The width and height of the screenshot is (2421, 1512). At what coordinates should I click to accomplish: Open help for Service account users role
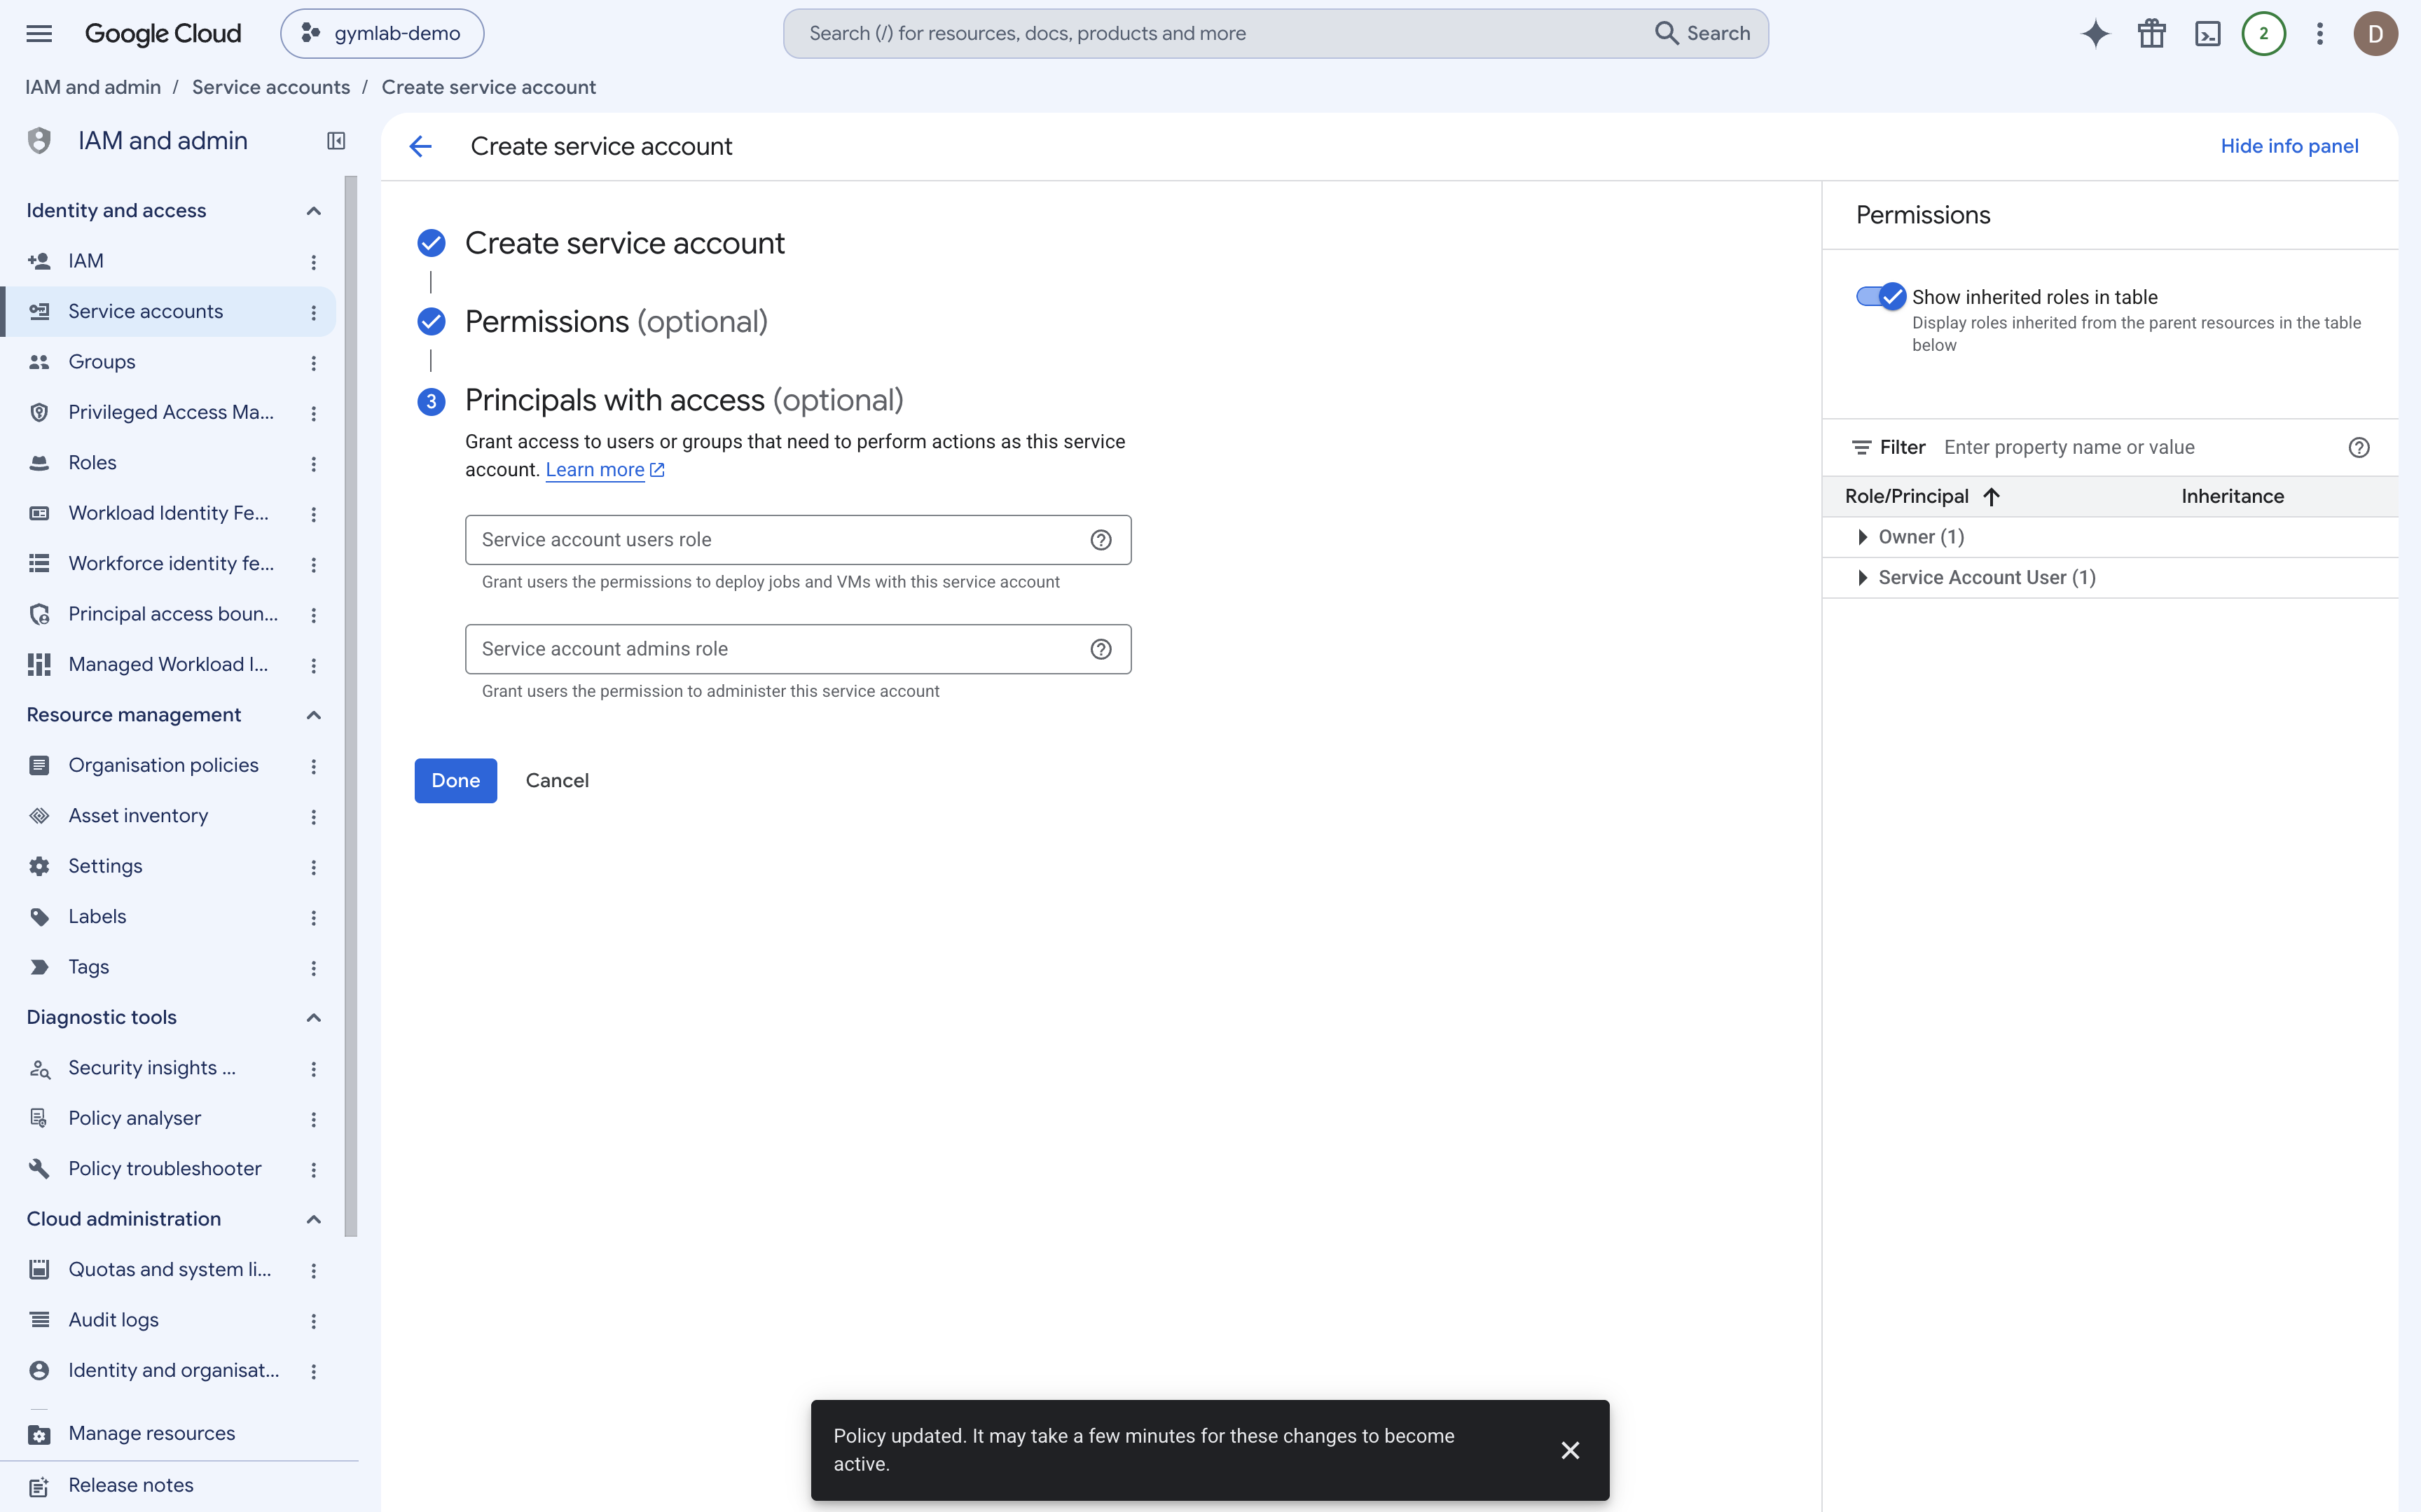point(1101,540)
